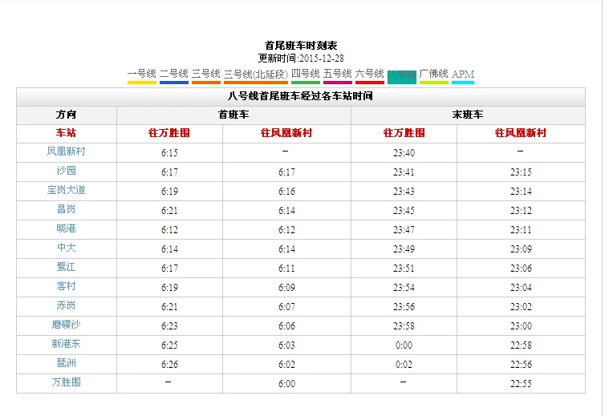This screenshot has height=416, width=613.
Task: Click the 客村 station link
Action: 66,286
